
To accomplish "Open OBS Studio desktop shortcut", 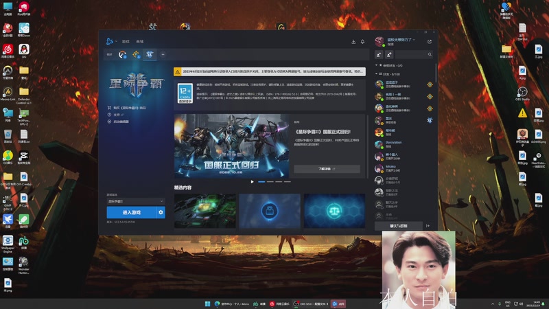I will [x=522, y=93].
